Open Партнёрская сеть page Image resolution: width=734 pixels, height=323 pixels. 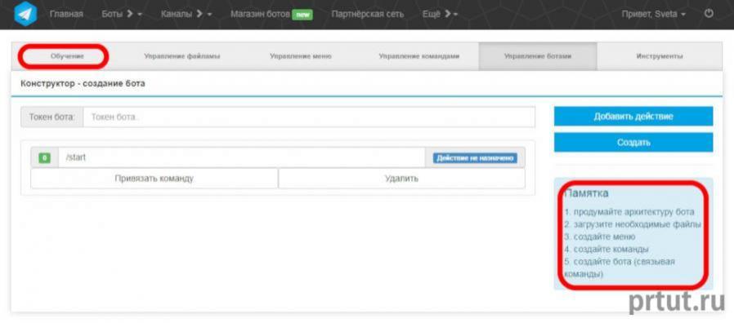click(368, 14)
